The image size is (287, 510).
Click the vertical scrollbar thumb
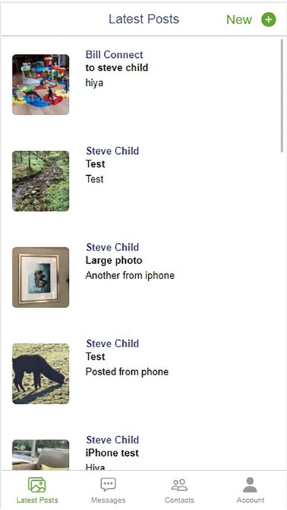(x=282, y=95)
